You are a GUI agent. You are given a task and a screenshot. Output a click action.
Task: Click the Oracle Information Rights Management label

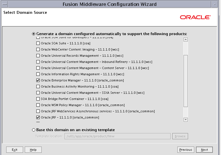[82, 74]
